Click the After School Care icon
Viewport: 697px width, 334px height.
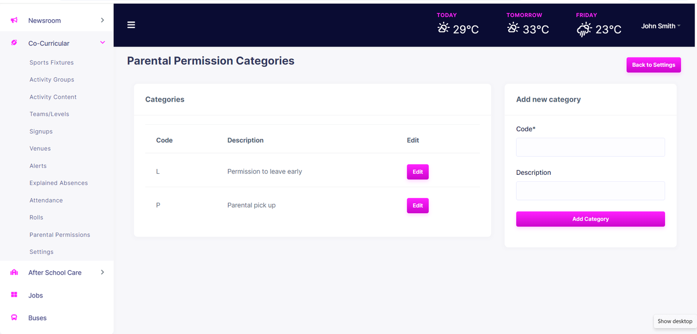click(x=15, y=272)
